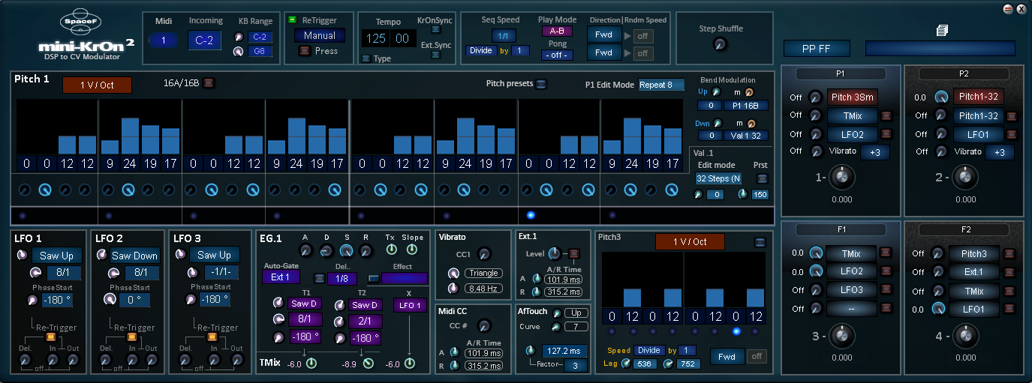Click the lit blue step LED in Pitch3
Image resolution: width=1032 pixels, height=383 pixels.
pyautogui.click(x=736, y=331)
